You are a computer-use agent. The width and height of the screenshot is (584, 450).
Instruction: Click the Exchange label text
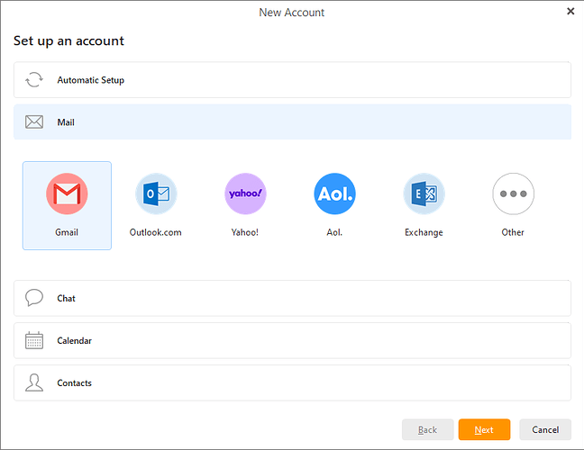click(x=424, y=232)
